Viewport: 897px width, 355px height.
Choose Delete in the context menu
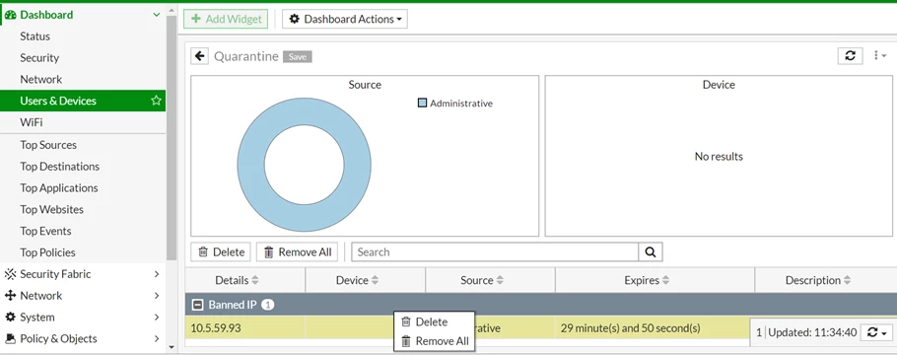(x=434, y=321)
